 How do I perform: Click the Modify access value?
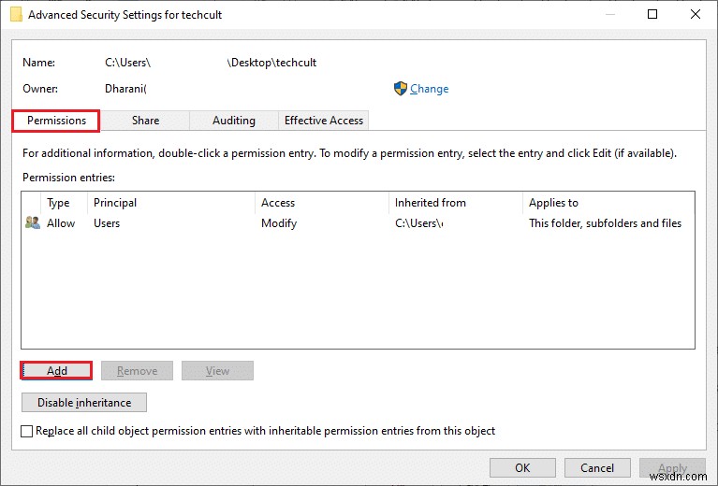(279, 223)
